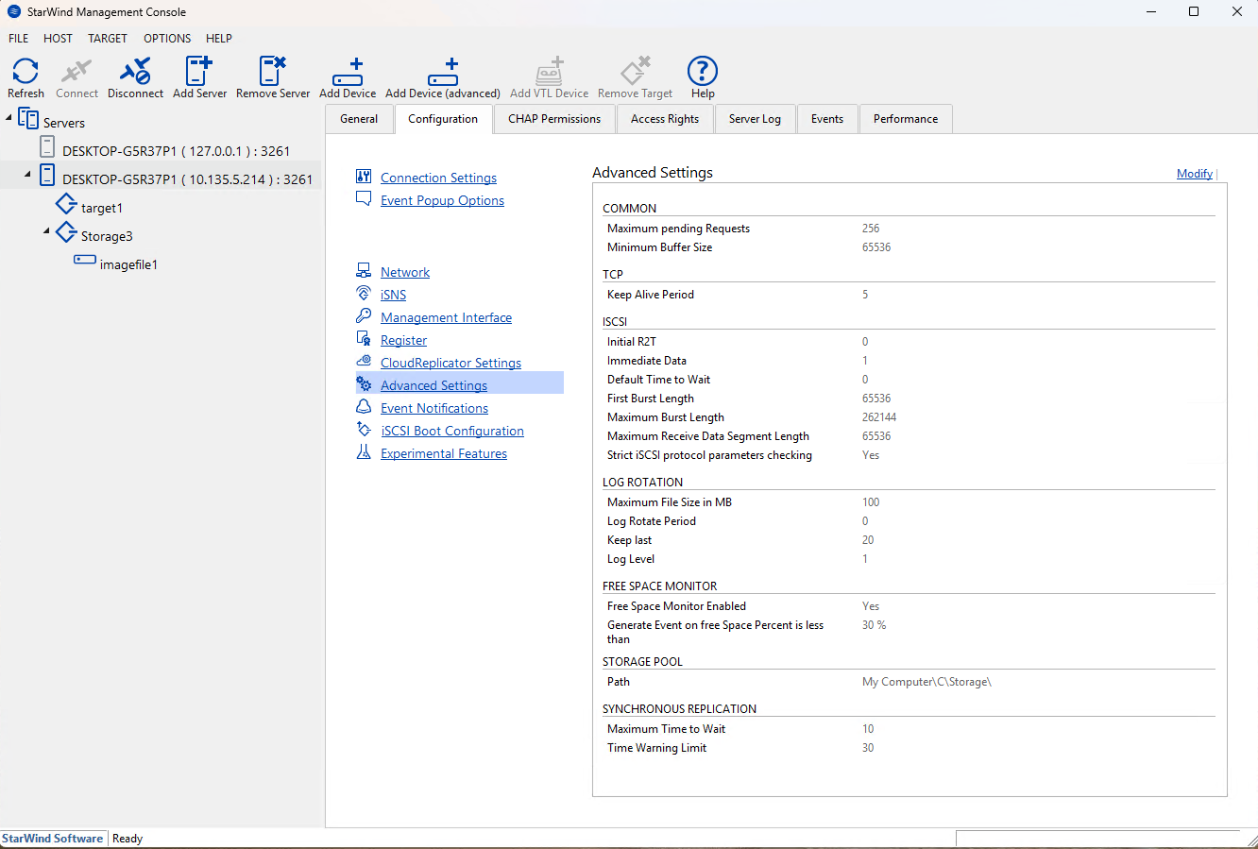Screen dimensions: 1258x849
Task: Click the Register certificate icon
Action: (x=364, y=339)
